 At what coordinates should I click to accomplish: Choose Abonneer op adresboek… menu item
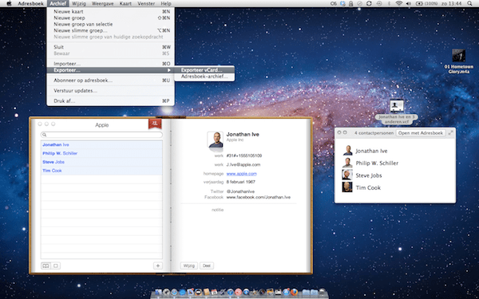point(111,81)
